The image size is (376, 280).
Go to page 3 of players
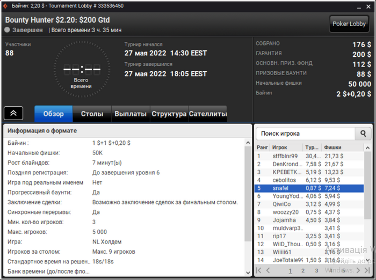pyautogui.click(x=316, y=271)
